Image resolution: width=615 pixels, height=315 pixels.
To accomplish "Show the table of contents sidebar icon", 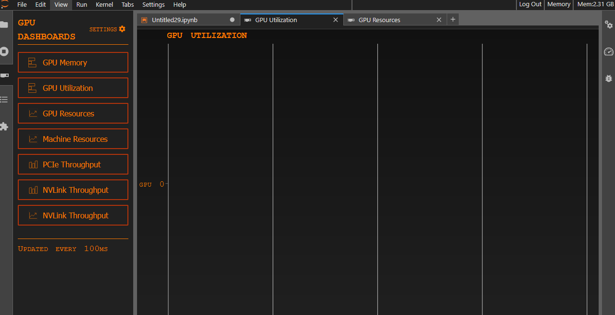I will [4, 100].
